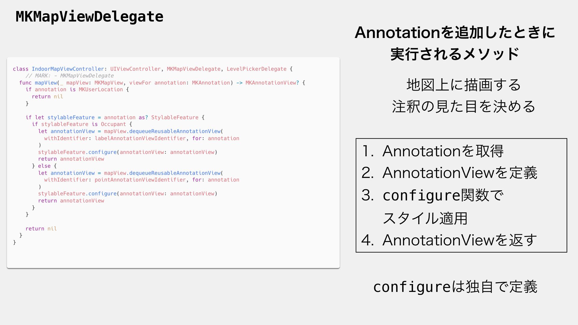578x325 pixels.
Task: Select list item 'Annotationを取得'
Action: tap(443, 151)
